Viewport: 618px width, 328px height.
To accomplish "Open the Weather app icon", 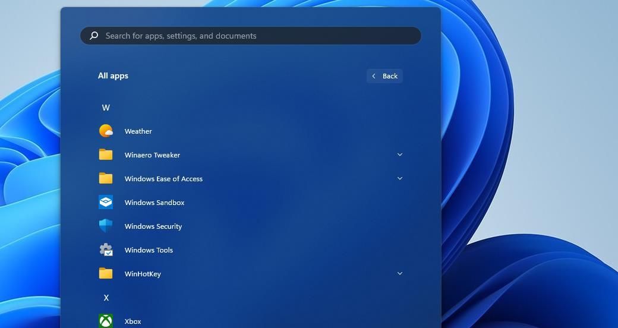I will (x=106, y=131).
